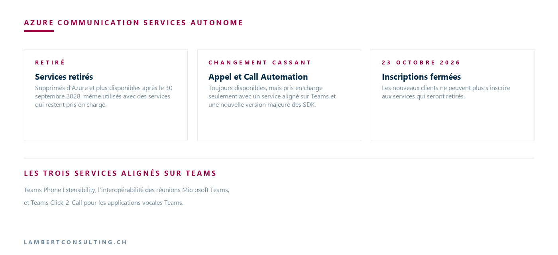Click the line starting 'Teams Phone Extensibility'
The height and width of the screenshot is (255, 558).
(x=127, y=190)
